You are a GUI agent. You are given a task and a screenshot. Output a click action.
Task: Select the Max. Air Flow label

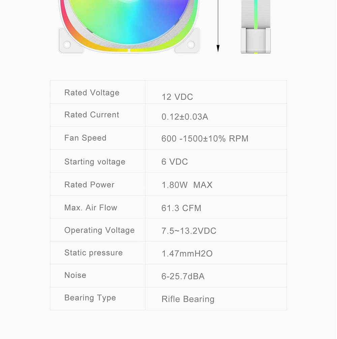click(x=91, y=208)
